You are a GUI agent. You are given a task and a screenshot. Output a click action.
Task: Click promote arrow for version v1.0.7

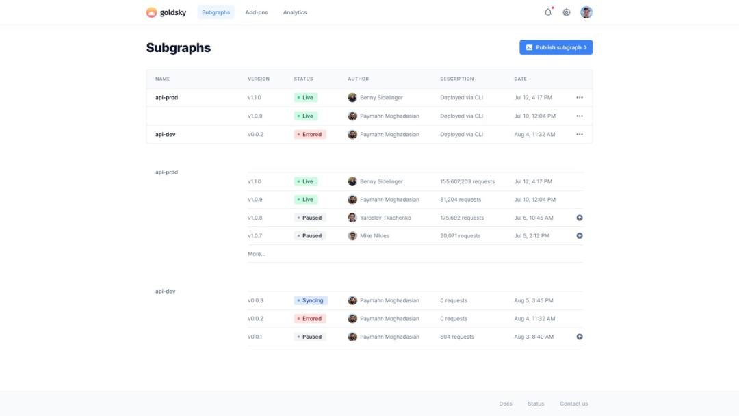[x=580, y=235]
